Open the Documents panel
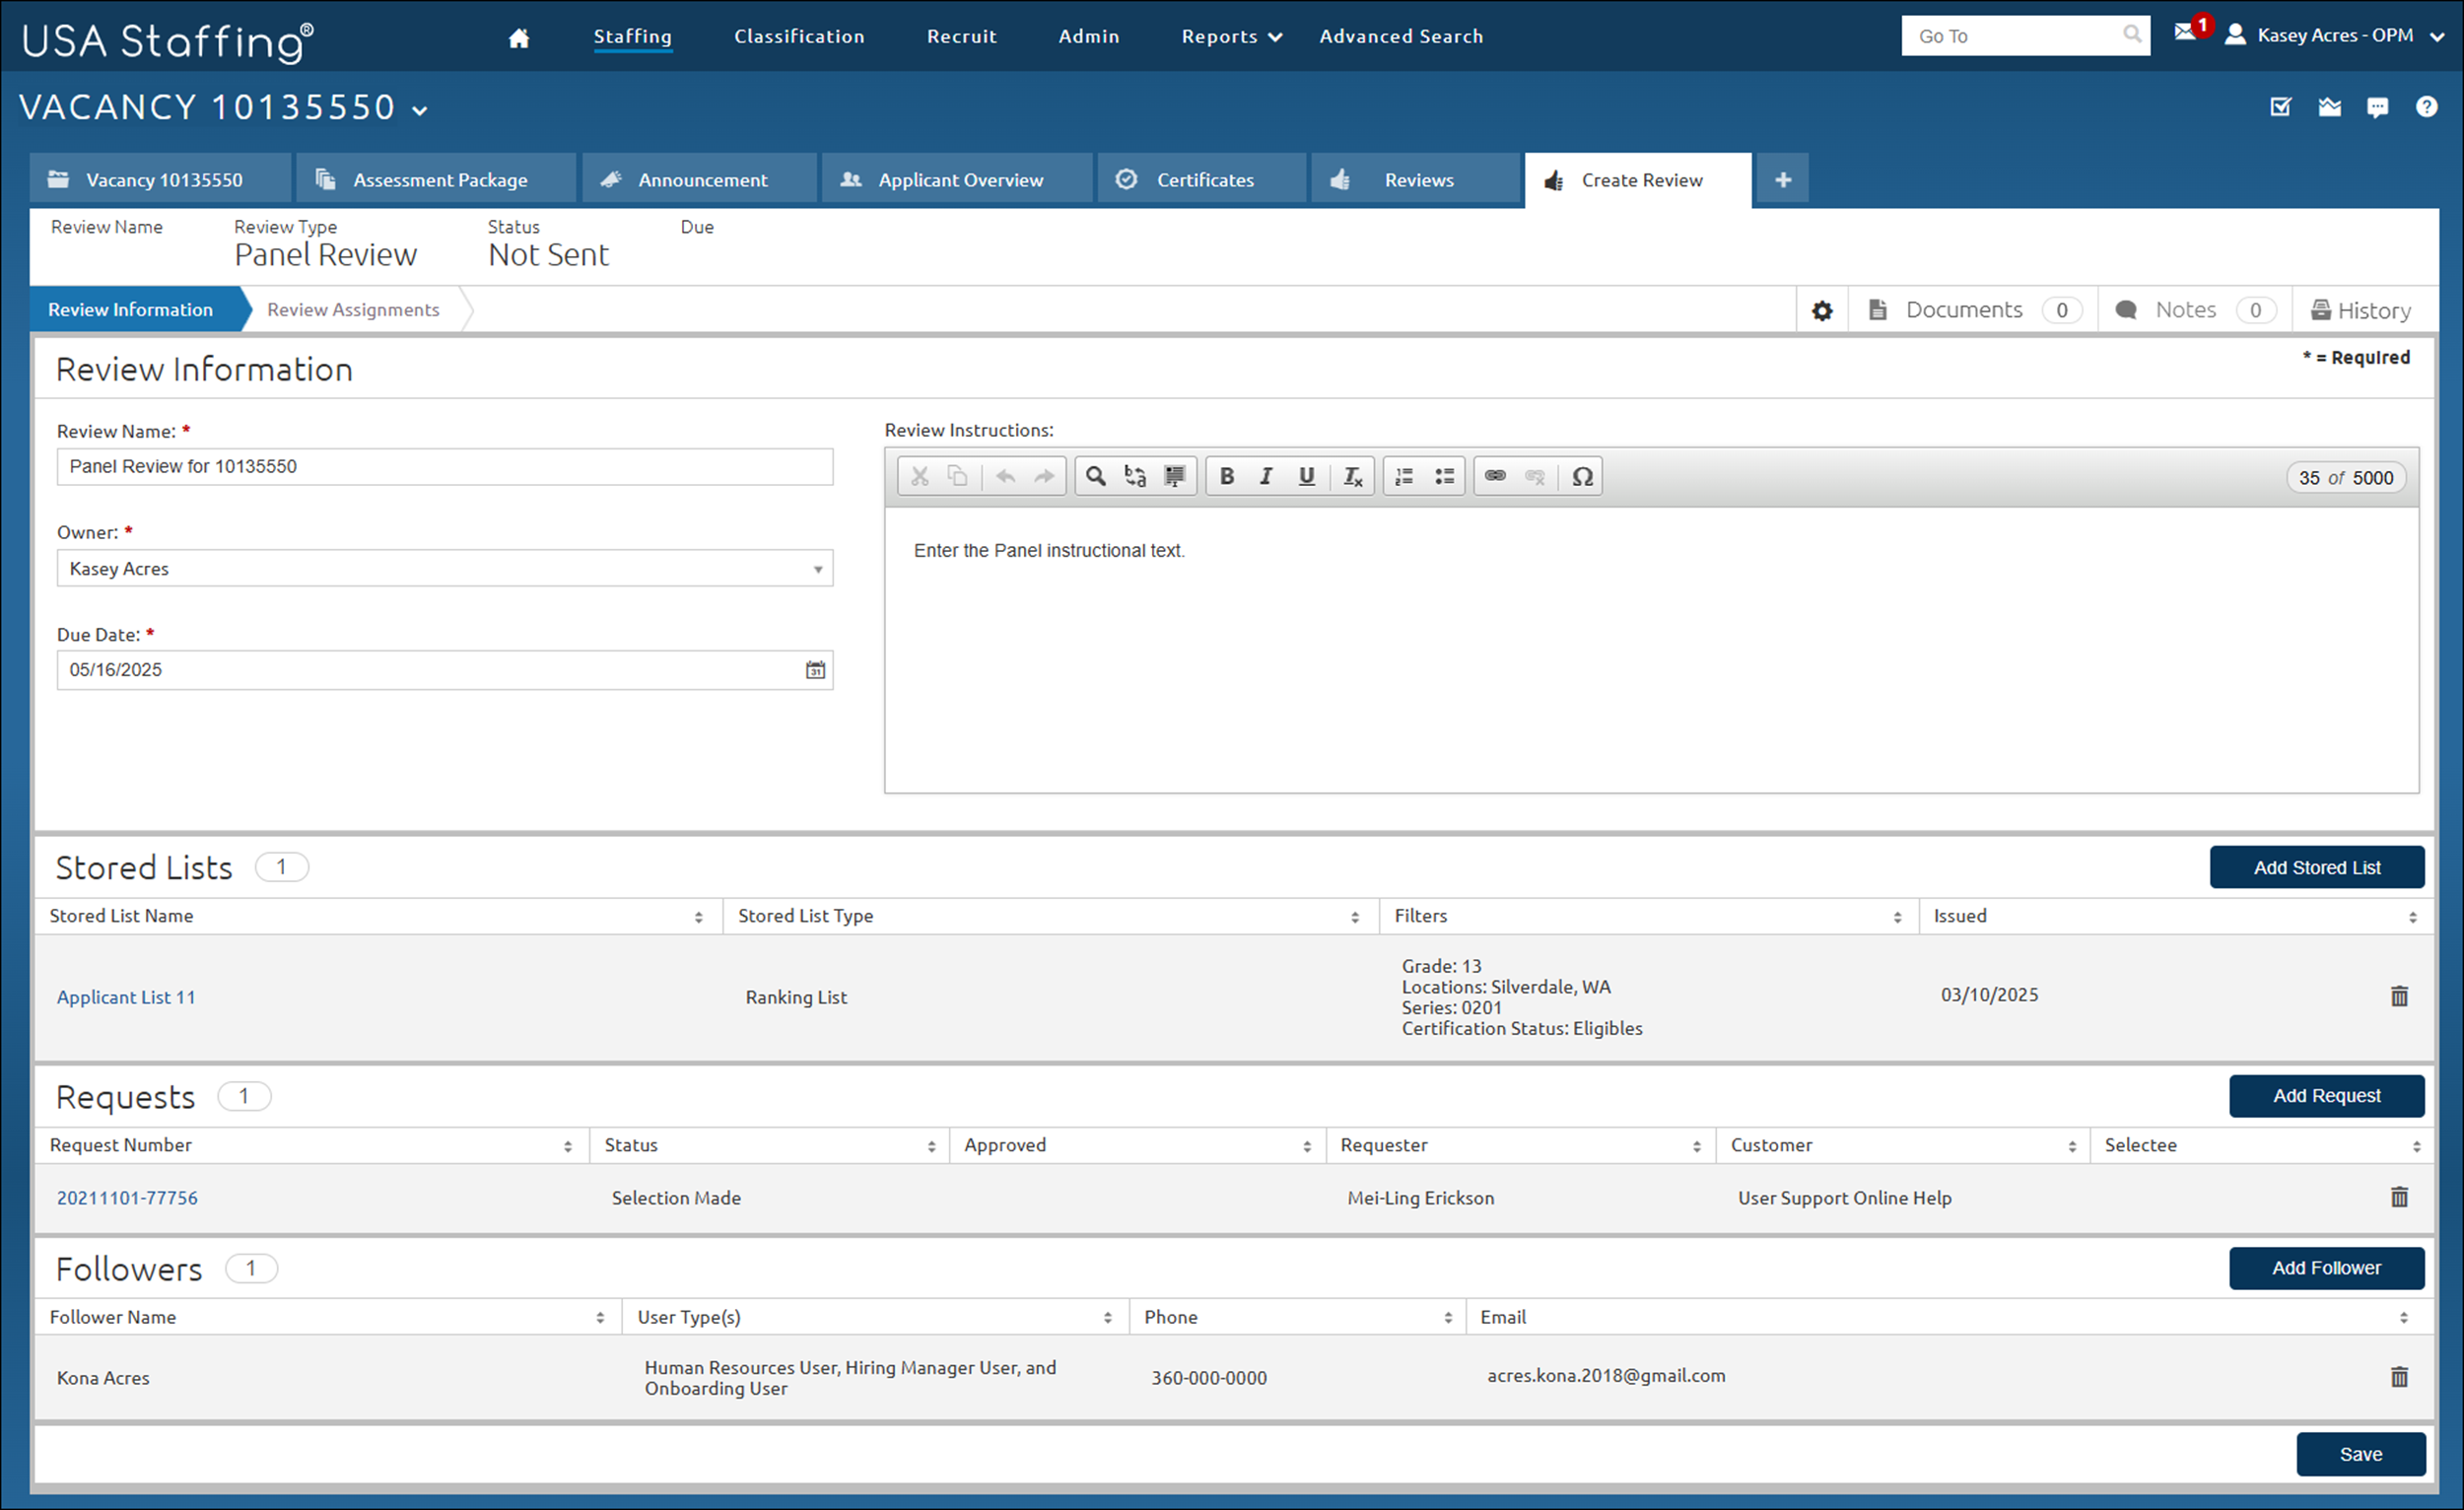Viewport: 2464px width, 1510px height. [x=1973, y=310]
